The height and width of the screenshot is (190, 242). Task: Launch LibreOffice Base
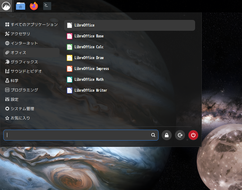click(x=129, y=36)
